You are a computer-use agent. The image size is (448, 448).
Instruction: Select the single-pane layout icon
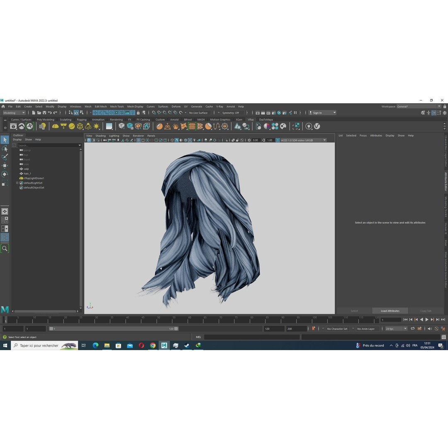(x=5, y=212)
